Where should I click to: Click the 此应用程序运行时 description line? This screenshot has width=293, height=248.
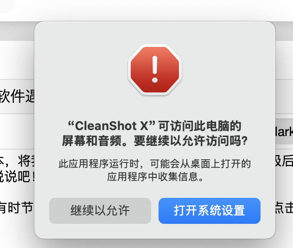tap(154, 164)
